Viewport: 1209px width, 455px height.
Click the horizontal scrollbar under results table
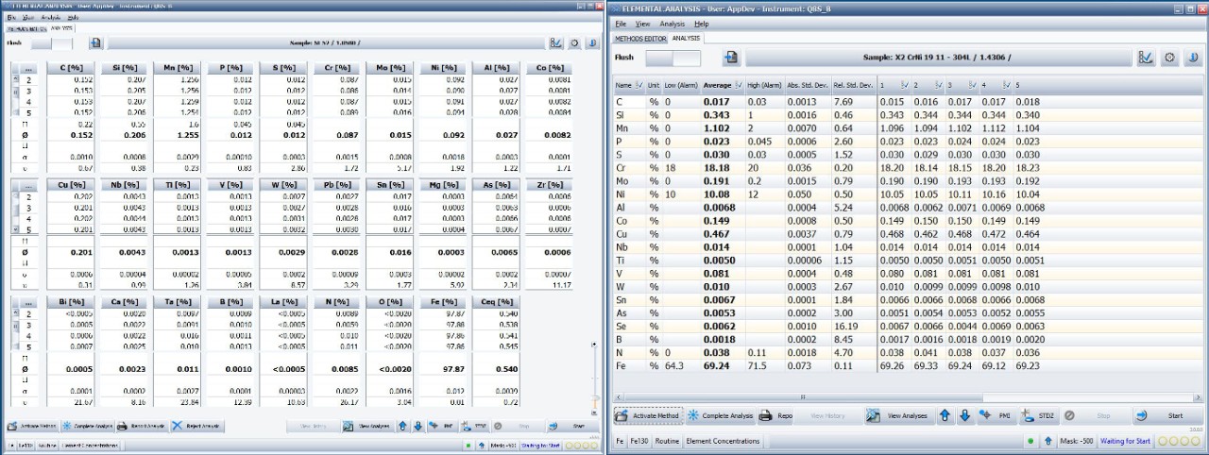click(x=803, y=396)
